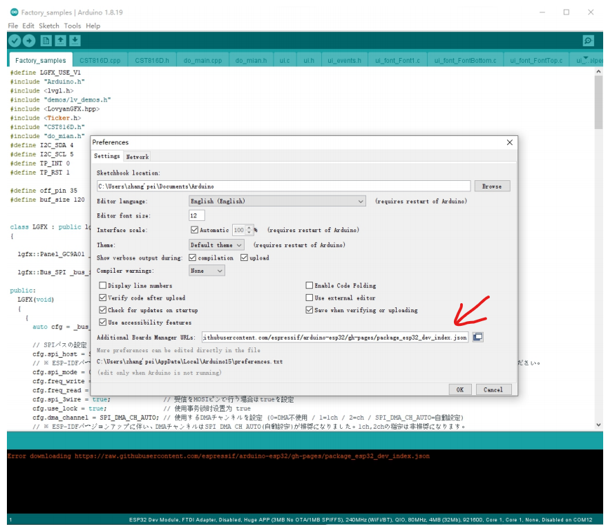This screenshot has width=608, height=531.
Task: Toggle Use accessibility features
Action: pyautogui.click(x=103, y=322)
